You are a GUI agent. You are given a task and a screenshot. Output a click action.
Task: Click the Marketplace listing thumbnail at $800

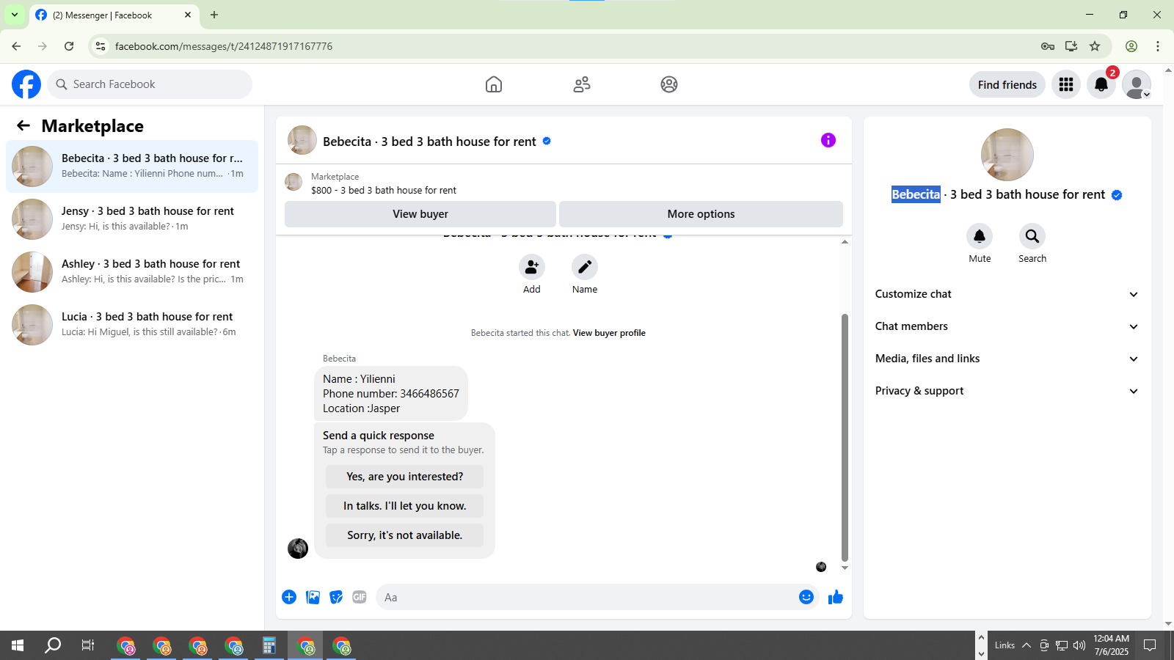[x=293, y=182]
